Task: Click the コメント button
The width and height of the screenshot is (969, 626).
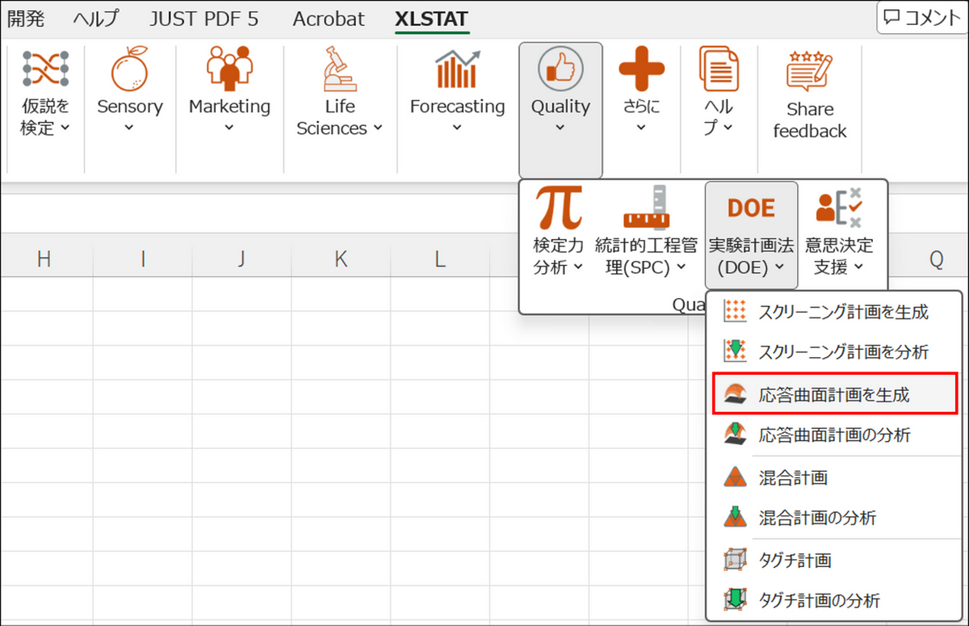Action: (921, 18)
